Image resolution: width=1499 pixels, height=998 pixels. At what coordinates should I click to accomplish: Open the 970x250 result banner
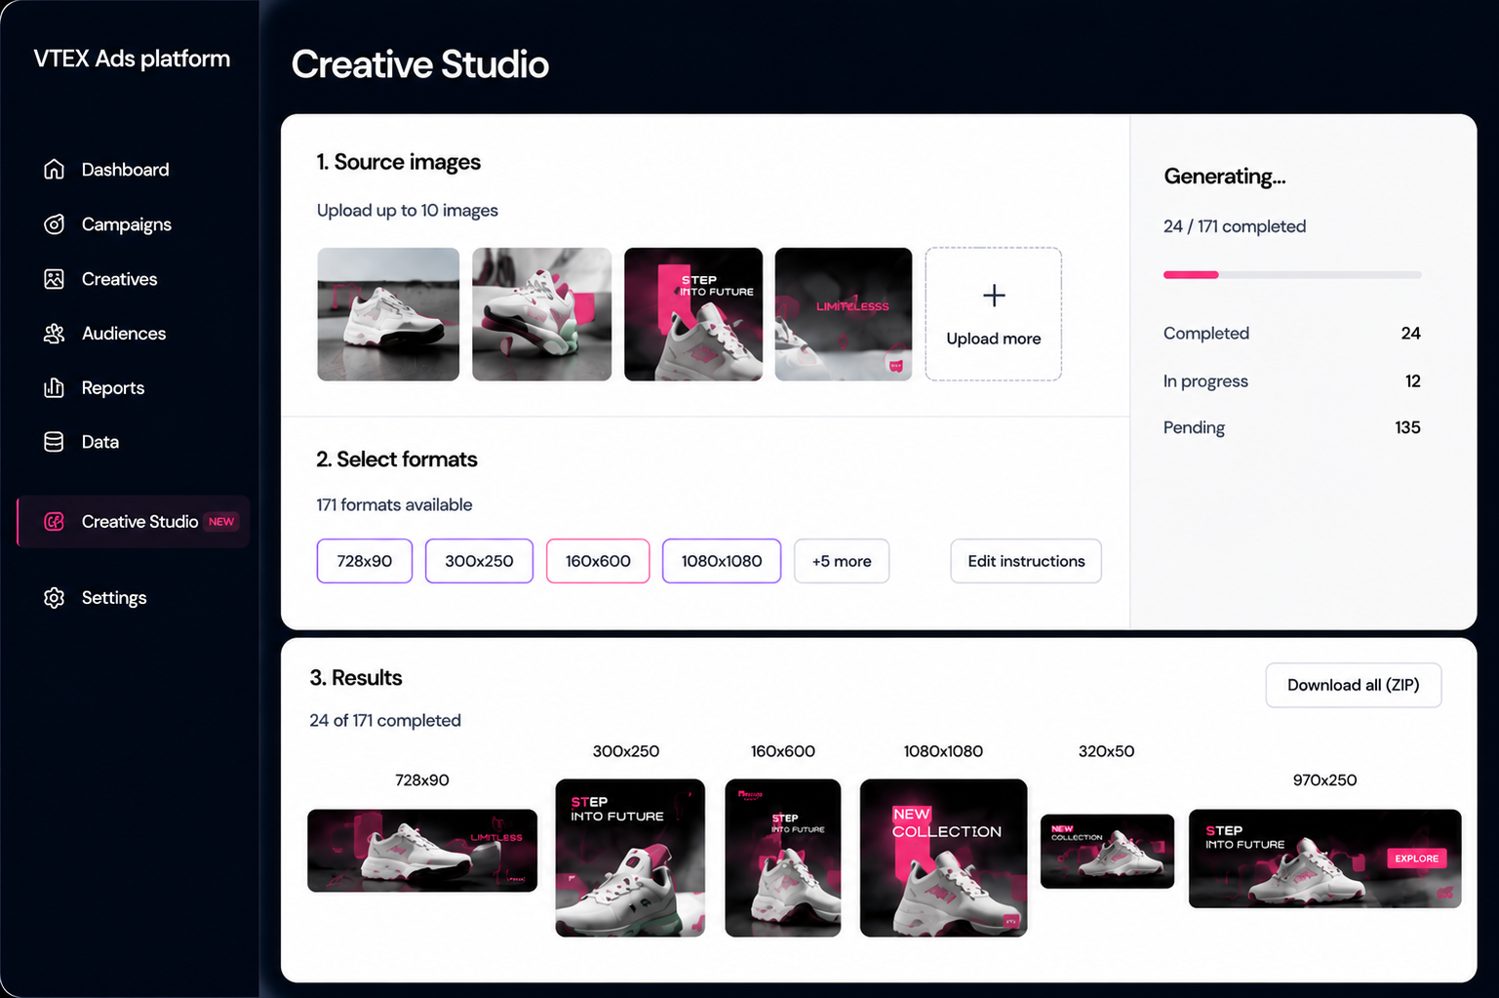[x=1325, y=858]
